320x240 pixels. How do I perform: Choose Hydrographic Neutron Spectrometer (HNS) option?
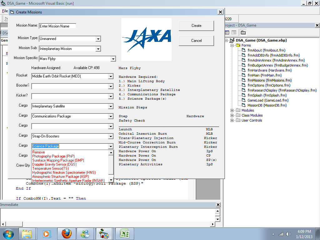[x=70, y=172]
